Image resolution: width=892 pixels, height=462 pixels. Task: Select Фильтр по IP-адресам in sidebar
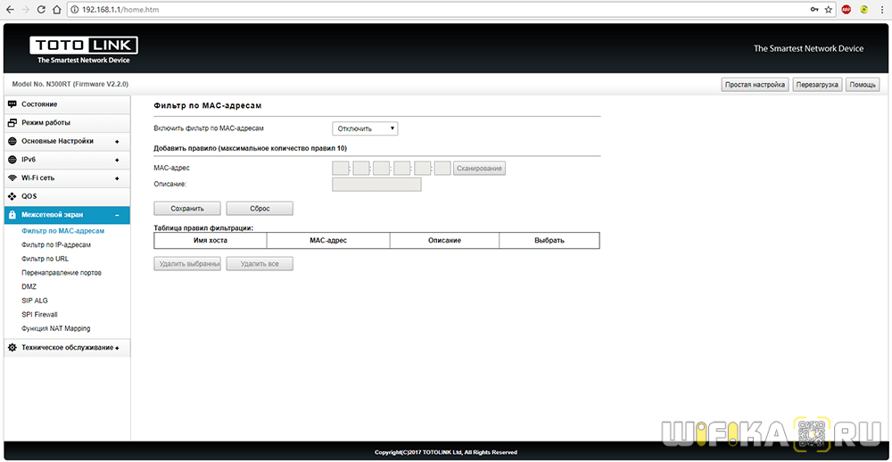56,244
